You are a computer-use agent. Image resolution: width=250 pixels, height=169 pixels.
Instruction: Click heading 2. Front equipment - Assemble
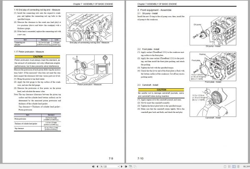pyautogui.click(x=154, y=10)
